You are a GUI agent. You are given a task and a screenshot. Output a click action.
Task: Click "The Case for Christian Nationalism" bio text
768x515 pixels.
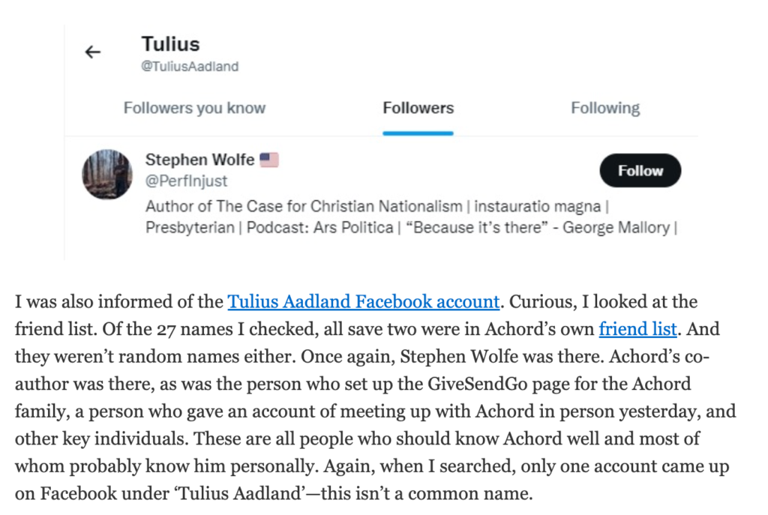(339, 206)
